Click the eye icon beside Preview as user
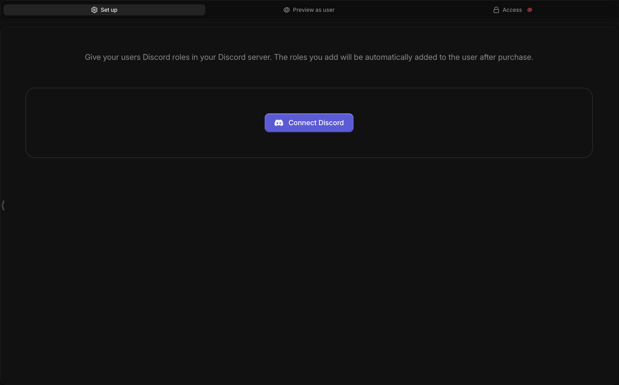The height and width of the screenshot is (385, 619). coord(287,10)
